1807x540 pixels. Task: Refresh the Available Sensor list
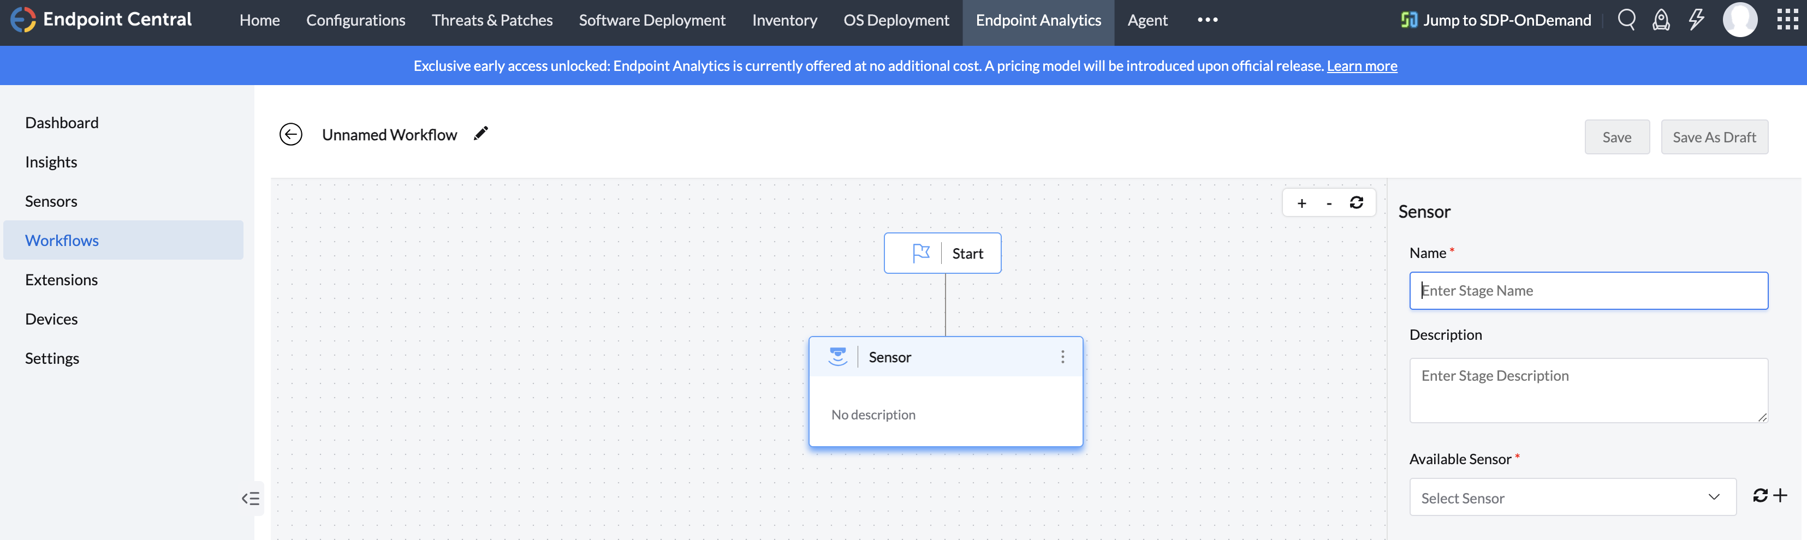point(1760,496)
